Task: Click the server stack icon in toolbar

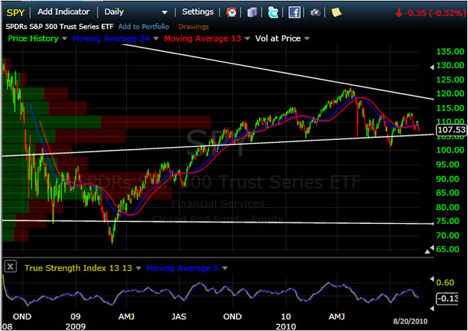Action: (x=253, y=12)
